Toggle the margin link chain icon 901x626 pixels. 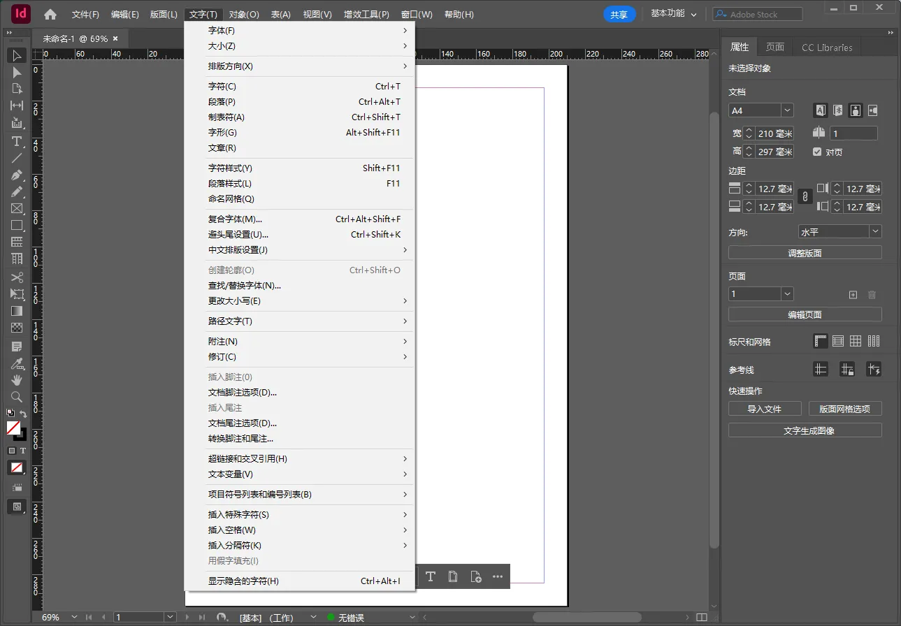tap(805, 198)
